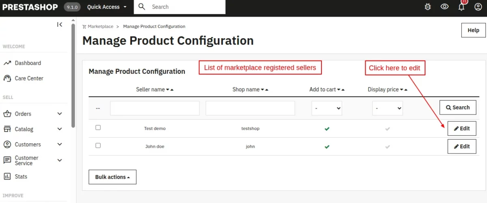The height and width of the screenshot is (203, 487).
Task: Click the view shop eye icon
Action: click(x=444, y=7)
